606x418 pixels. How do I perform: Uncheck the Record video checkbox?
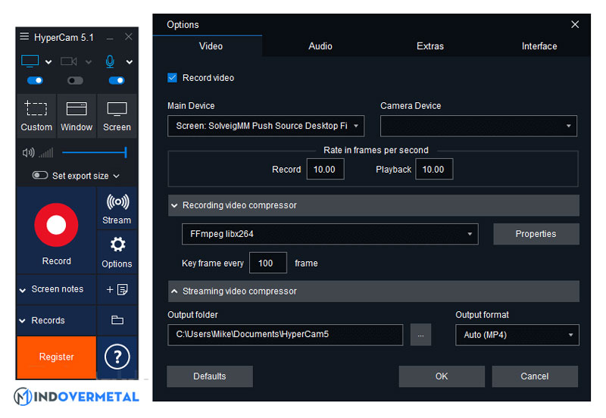point(173,78)
